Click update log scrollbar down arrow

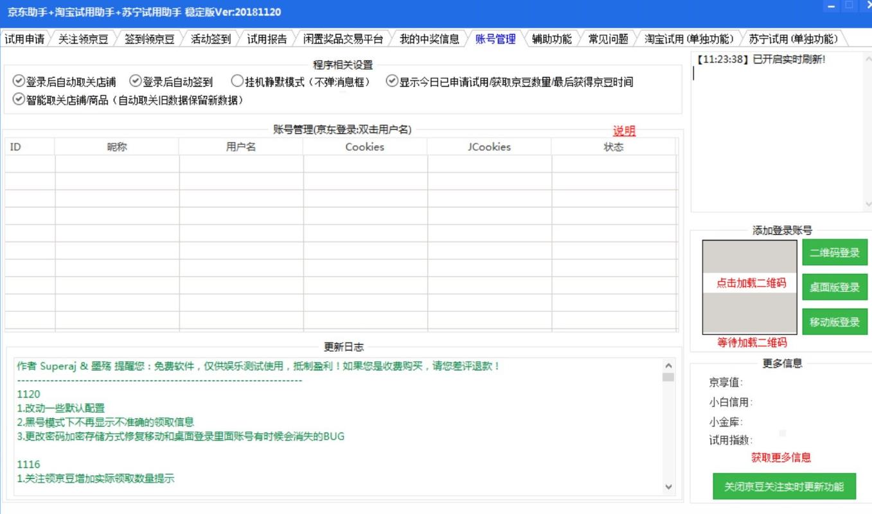tap(668, 487)
